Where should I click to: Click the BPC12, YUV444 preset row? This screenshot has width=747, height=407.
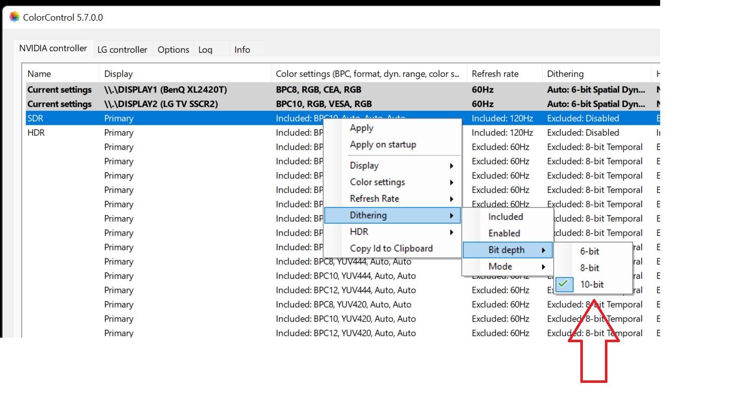342,290
